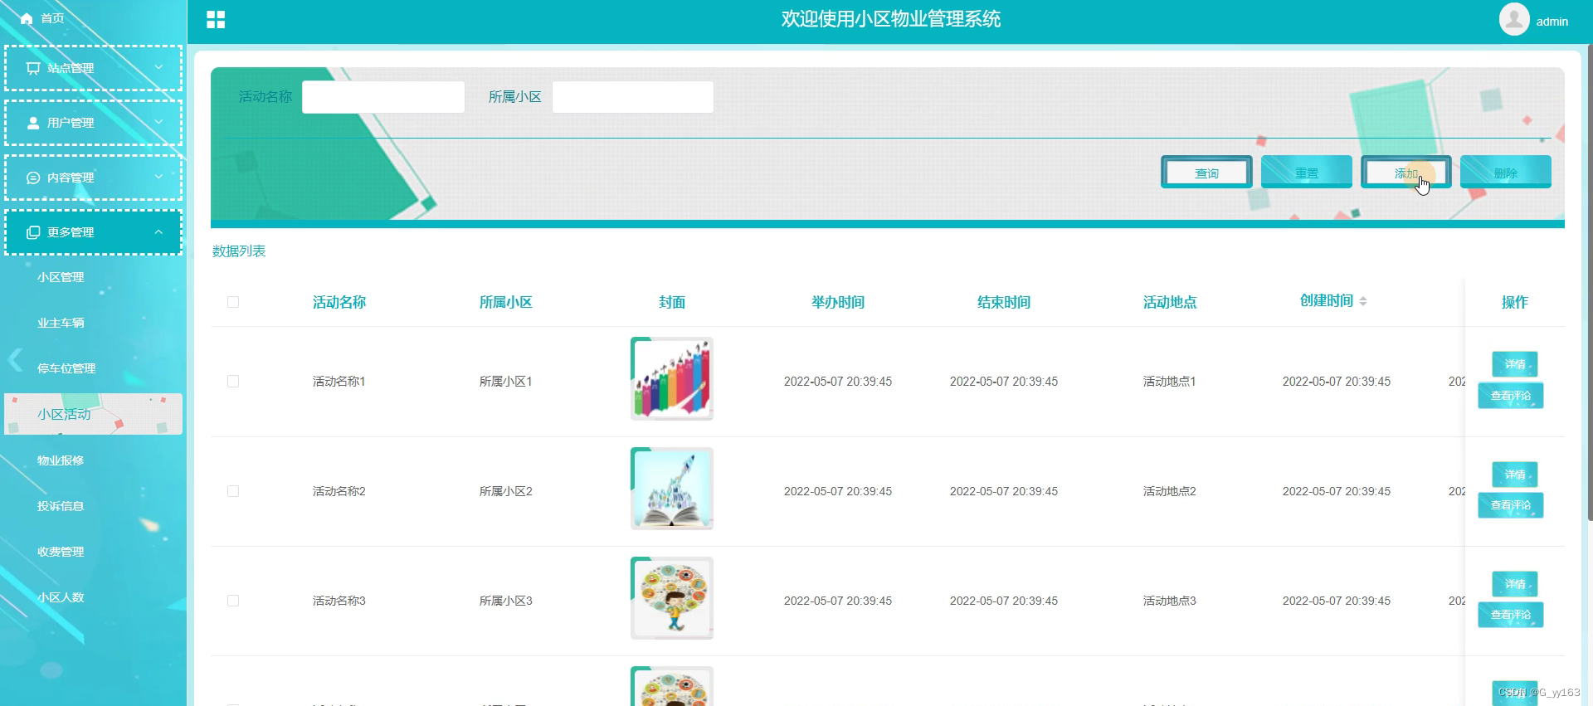The image size is (1593, 706).
Task: Click the 所属小区1 cell
Action: [x=506, y=382]
